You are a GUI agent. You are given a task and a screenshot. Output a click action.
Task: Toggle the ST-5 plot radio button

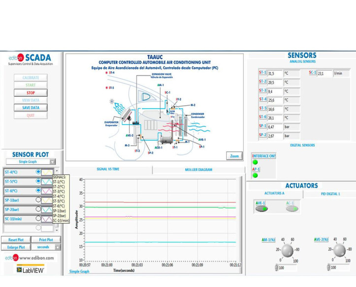(x=38, y=181)
